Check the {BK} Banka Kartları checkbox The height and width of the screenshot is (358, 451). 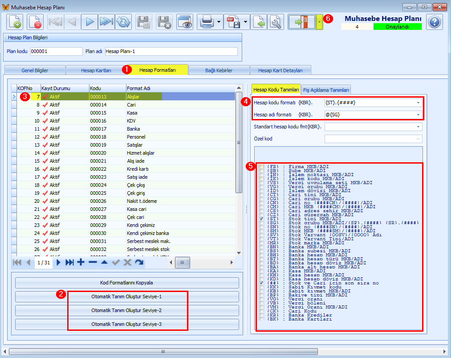(x=261, y=320)
